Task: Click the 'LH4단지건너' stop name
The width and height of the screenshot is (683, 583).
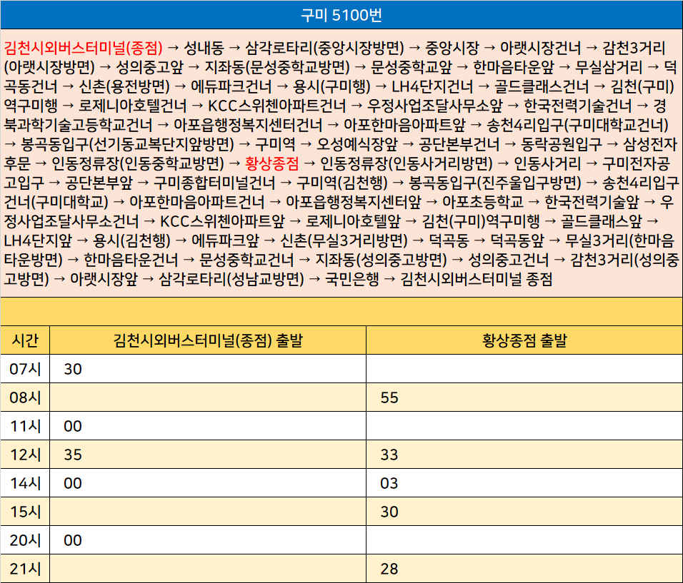Action: point(432,86)
